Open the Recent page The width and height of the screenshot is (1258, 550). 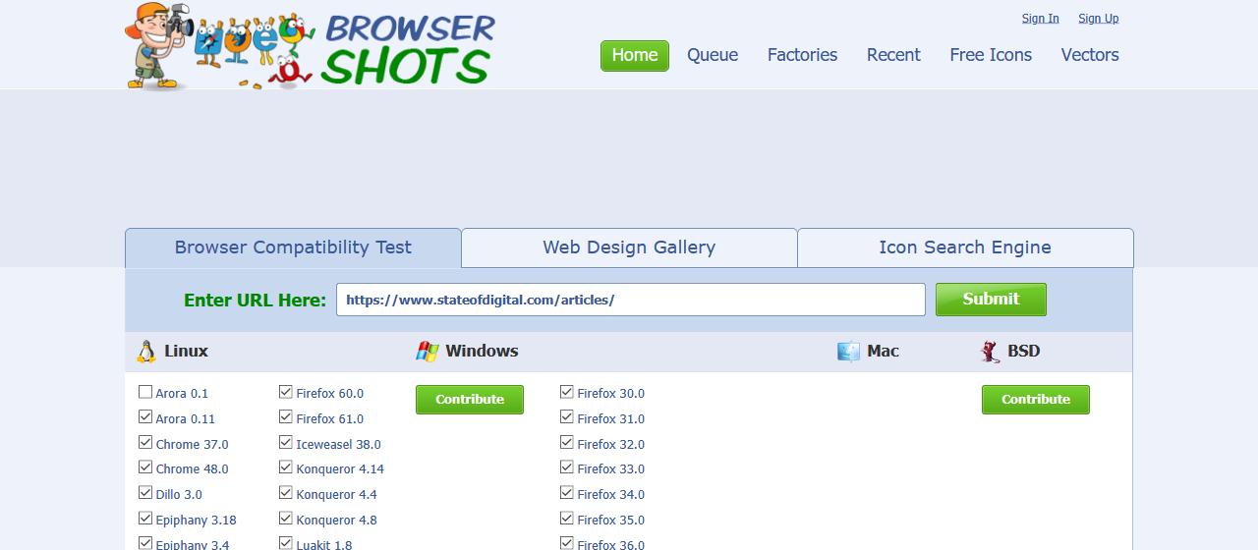[893, 55]
